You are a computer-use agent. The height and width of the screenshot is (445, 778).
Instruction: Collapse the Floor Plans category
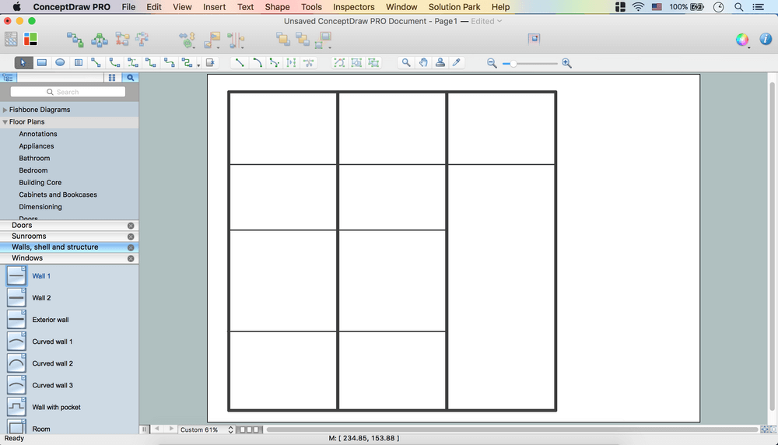pos(5,122)
